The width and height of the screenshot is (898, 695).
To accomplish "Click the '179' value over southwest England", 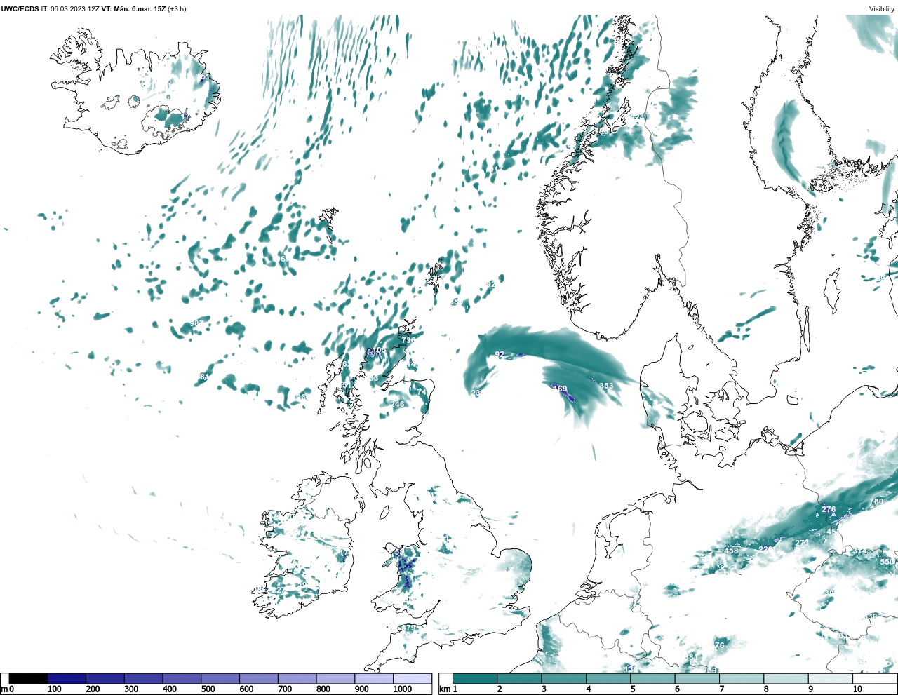I will coord(409,628).
